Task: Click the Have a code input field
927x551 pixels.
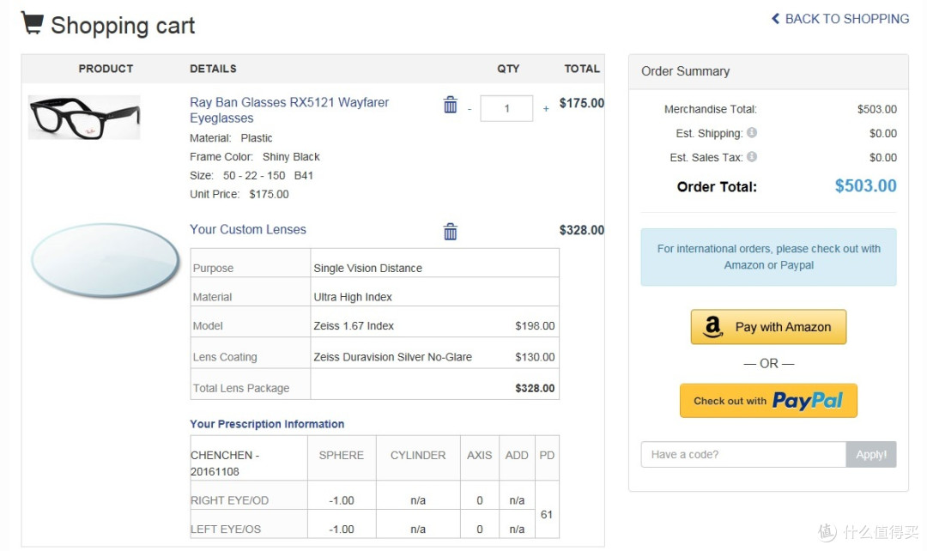Action: click(x=743, y=455)
